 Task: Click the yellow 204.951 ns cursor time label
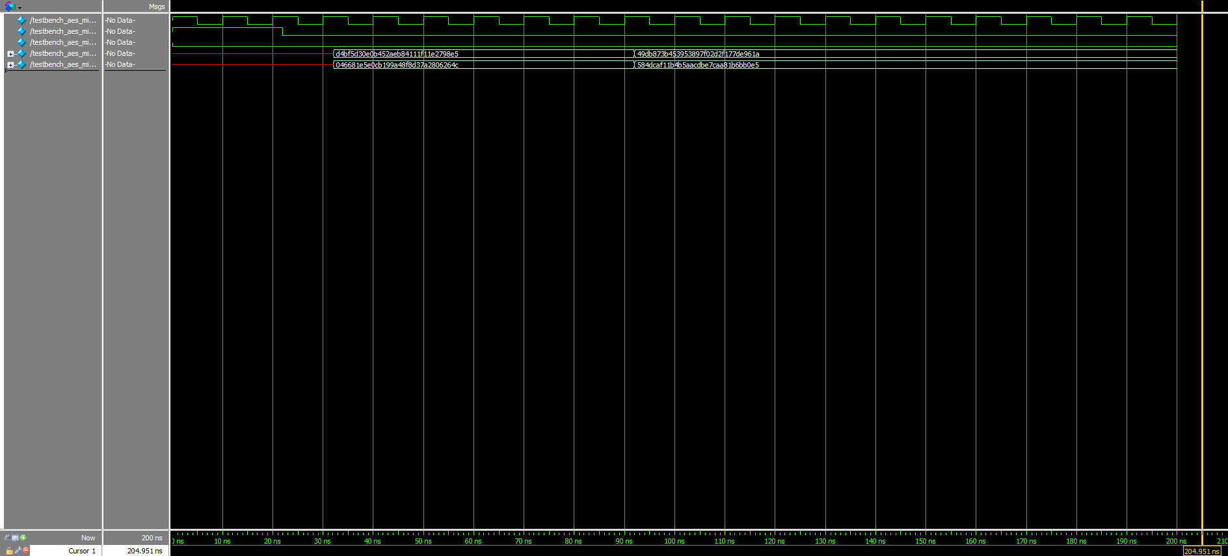pos(1201,551)
